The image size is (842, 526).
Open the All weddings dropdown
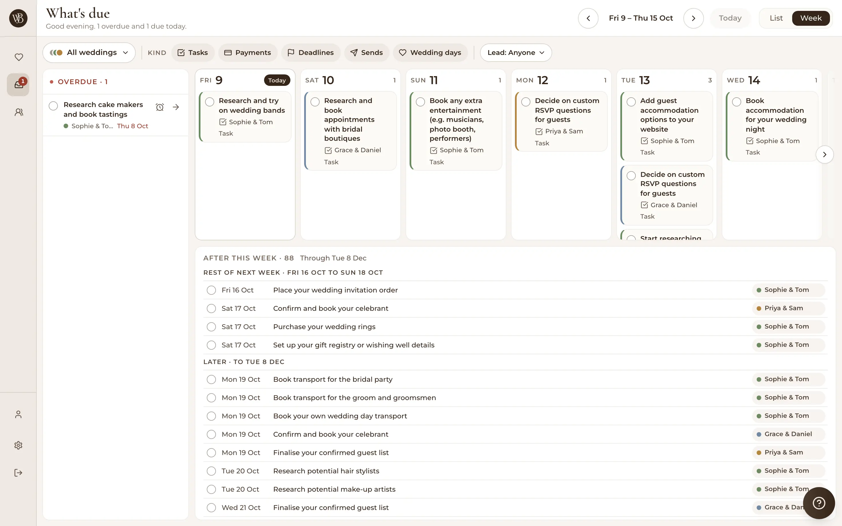(89, 53)
